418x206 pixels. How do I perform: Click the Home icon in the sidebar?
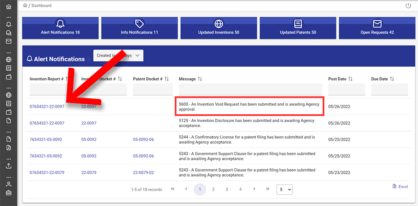8,7
